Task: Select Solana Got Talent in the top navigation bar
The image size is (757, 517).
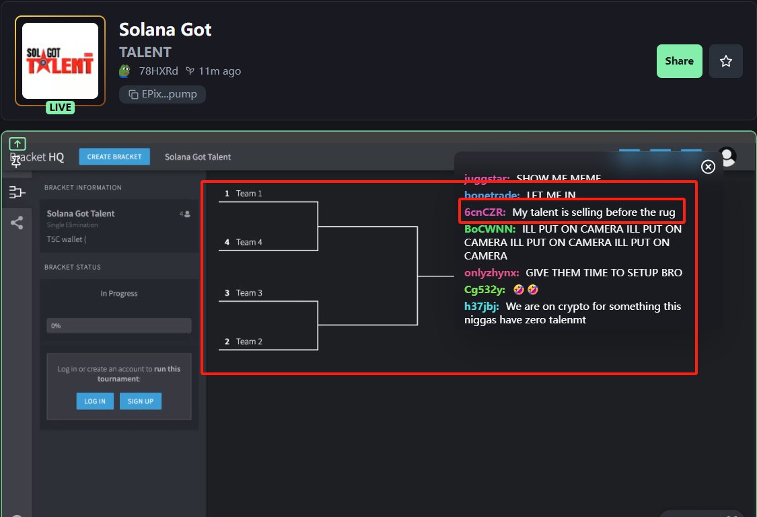Action: pyautogui.click(x=197, y=157)
